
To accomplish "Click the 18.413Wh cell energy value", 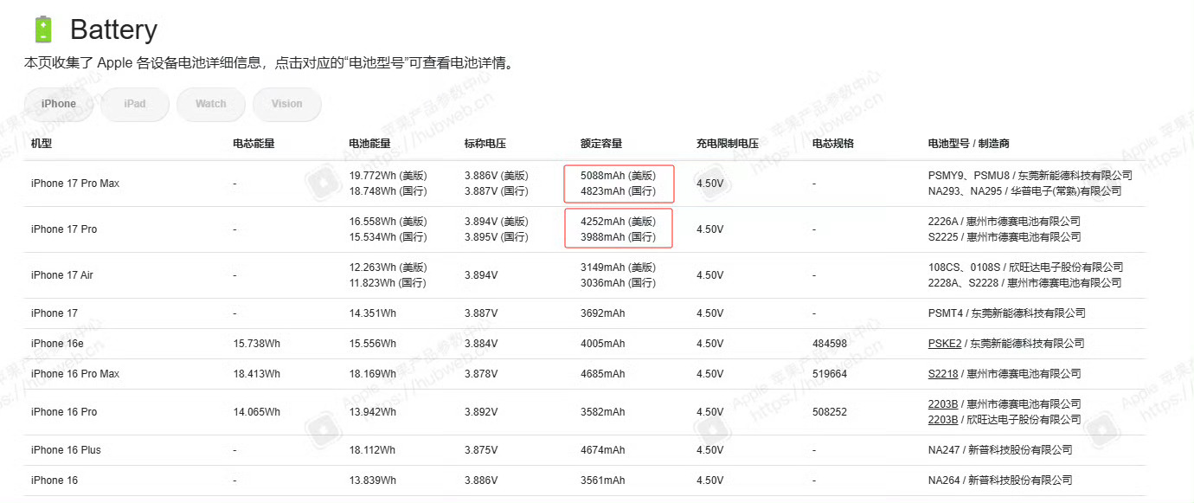I will click(256, 374).
